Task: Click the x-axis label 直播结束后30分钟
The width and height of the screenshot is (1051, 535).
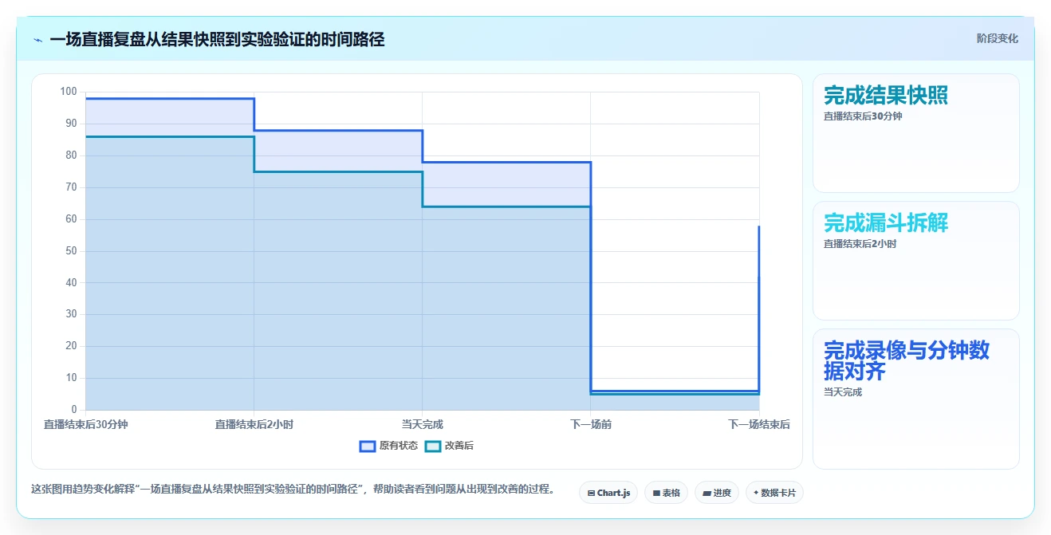Action: pos(85,424)
